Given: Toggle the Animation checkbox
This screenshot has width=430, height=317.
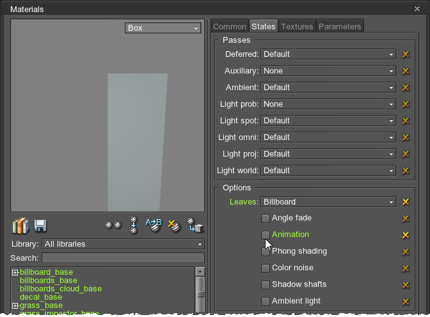Looking at the screenshot, I should [x=266, y=235].
